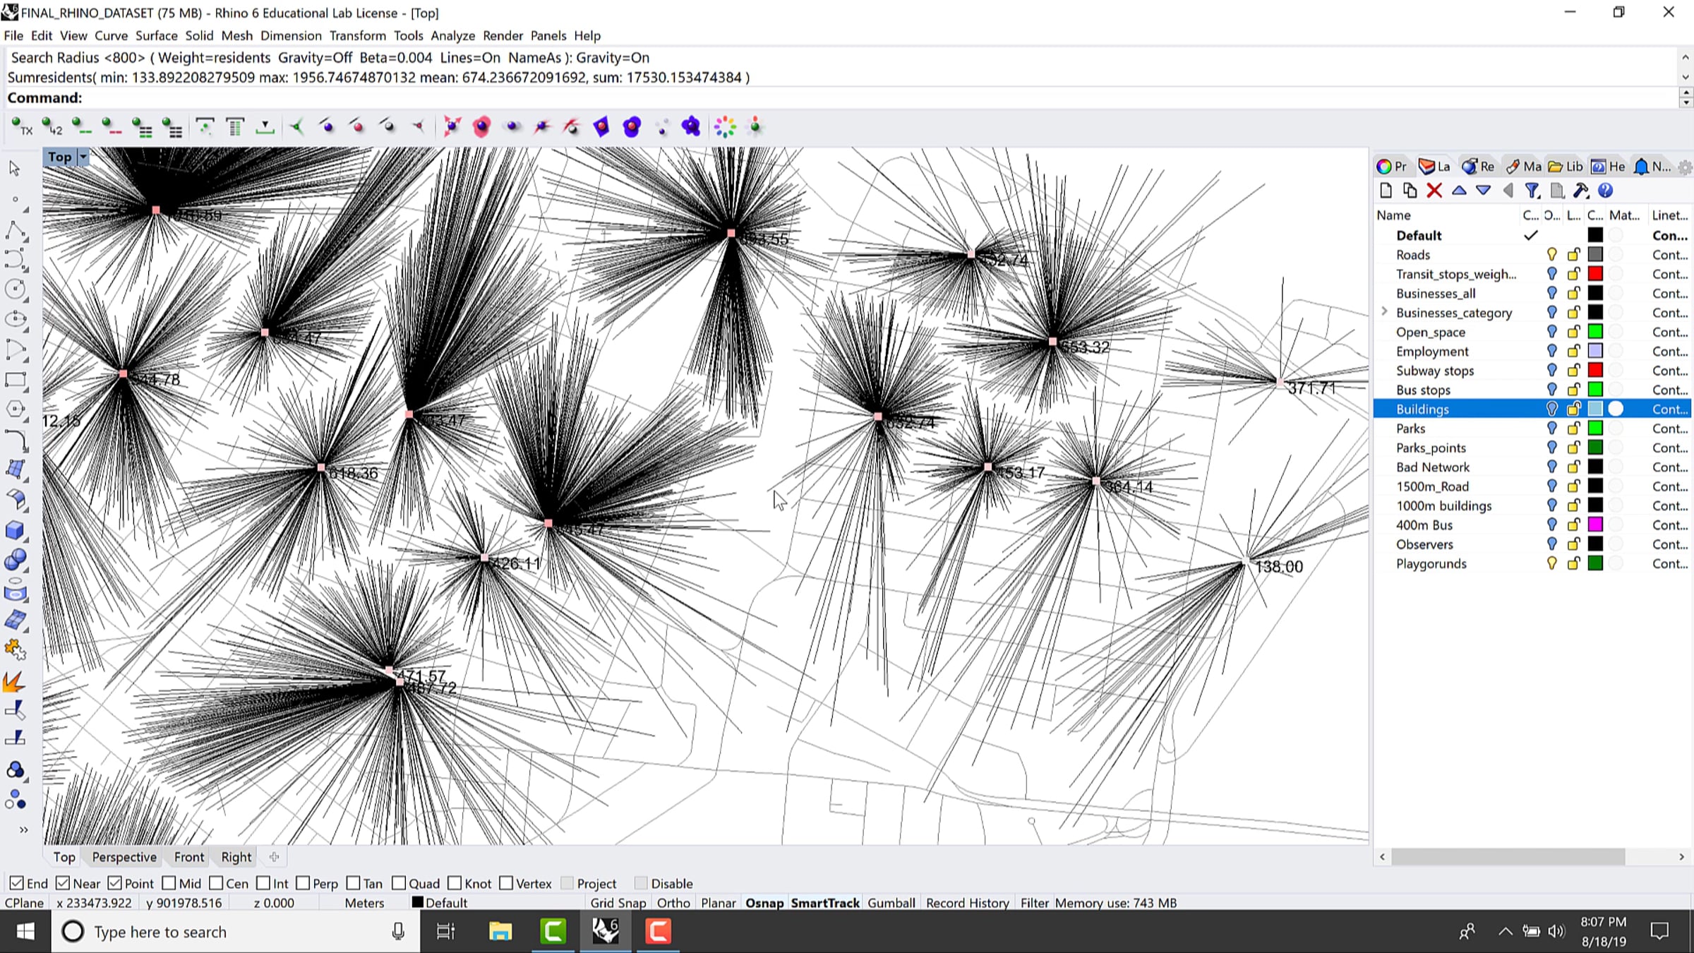Viewport: 1694px width, 953px height.
Task: Toggle the Near osnap checkbox
Action: (62, 883)
